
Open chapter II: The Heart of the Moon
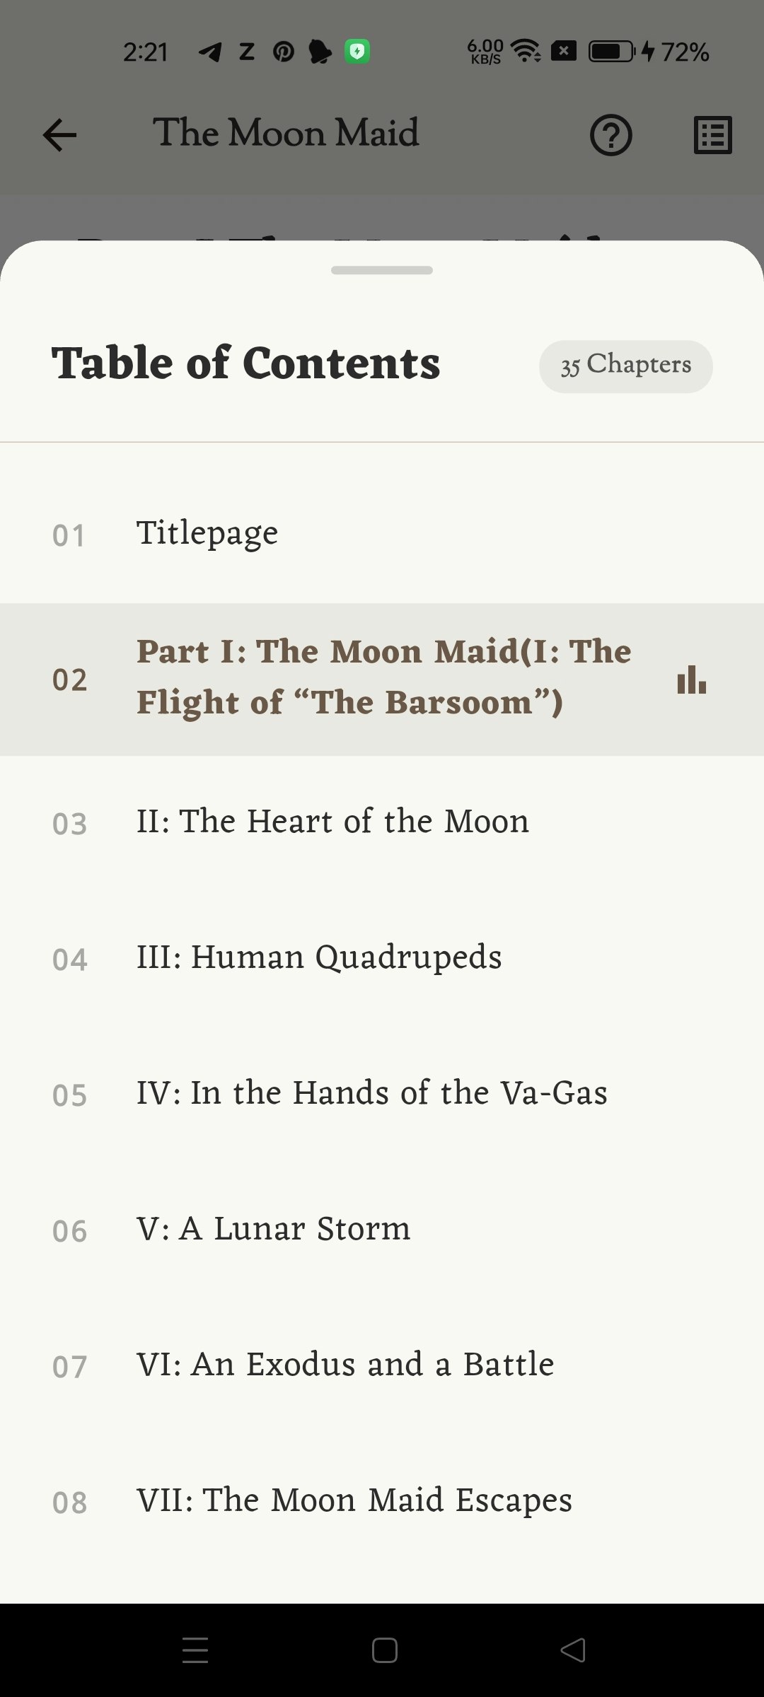tap(332, 821)
